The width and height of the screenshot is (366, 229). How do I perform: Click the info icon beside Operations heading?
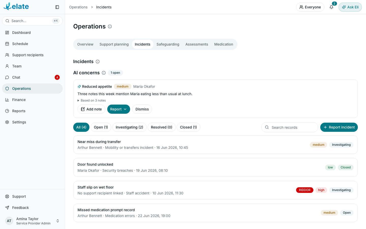point(110,26)
